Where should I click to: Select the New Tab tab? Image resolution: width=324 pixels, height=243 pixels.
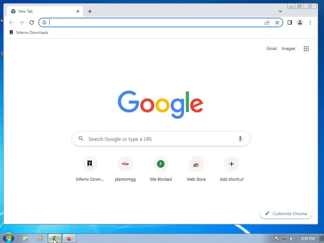[x=45, y=11]
